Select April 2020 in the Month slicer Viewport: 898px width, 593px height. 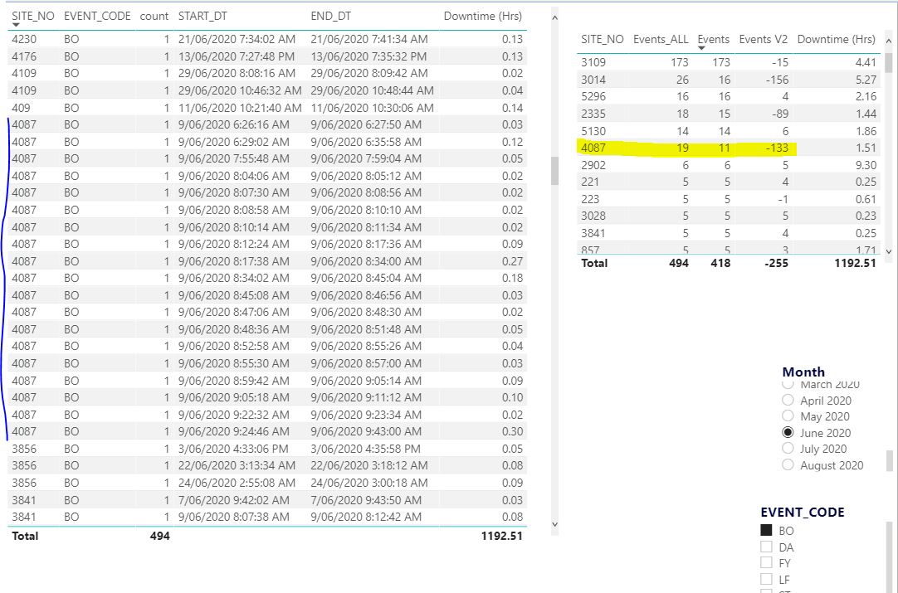coord(788,400)
